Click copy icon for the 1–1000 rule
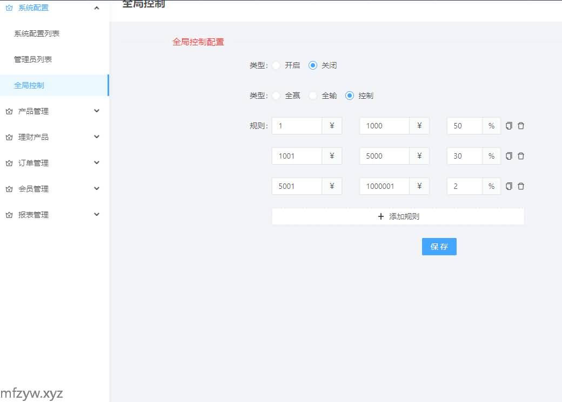The width and height of the screenshot is (562, 402). [x=509, y=126]
